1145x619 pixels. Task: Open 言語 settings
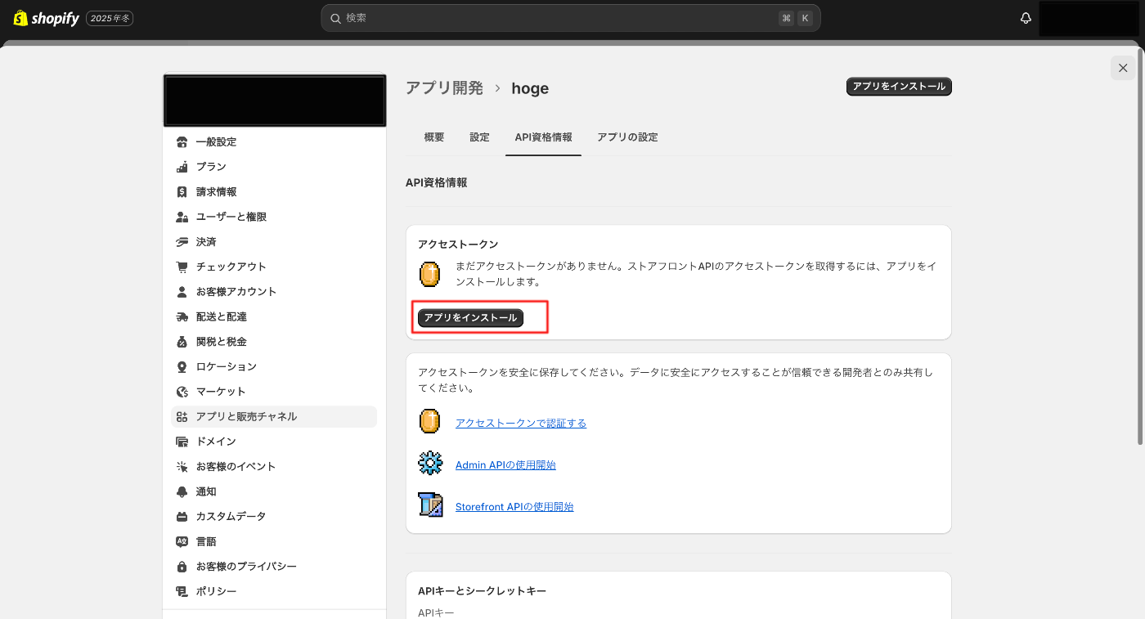[x=274, y=541]
